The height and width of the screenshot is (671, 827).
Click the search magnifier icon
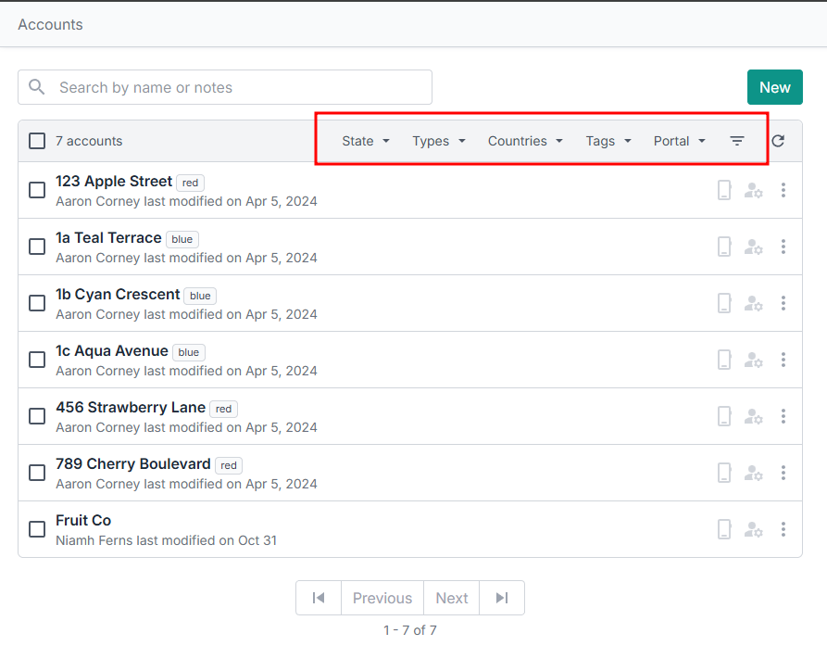tap(37, 87)
